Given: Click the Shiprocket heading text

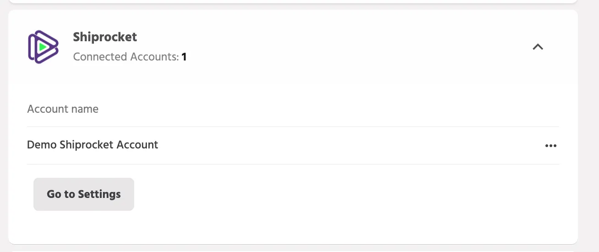Looking at the screenshot, I should 105,37.
